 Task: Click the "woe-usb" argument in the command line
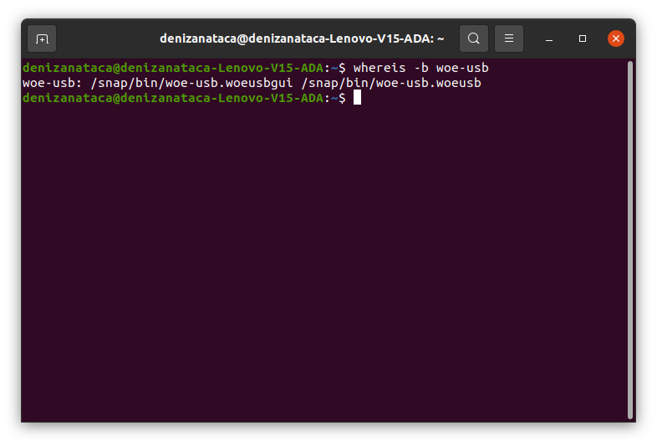(x=462, y=68)
